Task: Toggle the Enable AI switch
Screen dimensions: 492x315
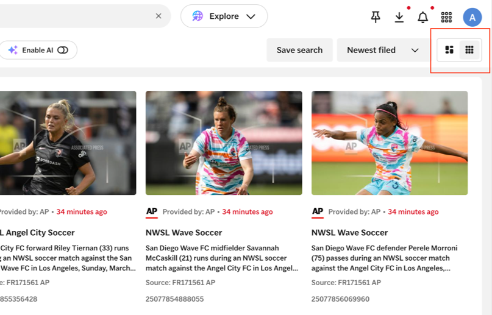Action: click(63, 50)
